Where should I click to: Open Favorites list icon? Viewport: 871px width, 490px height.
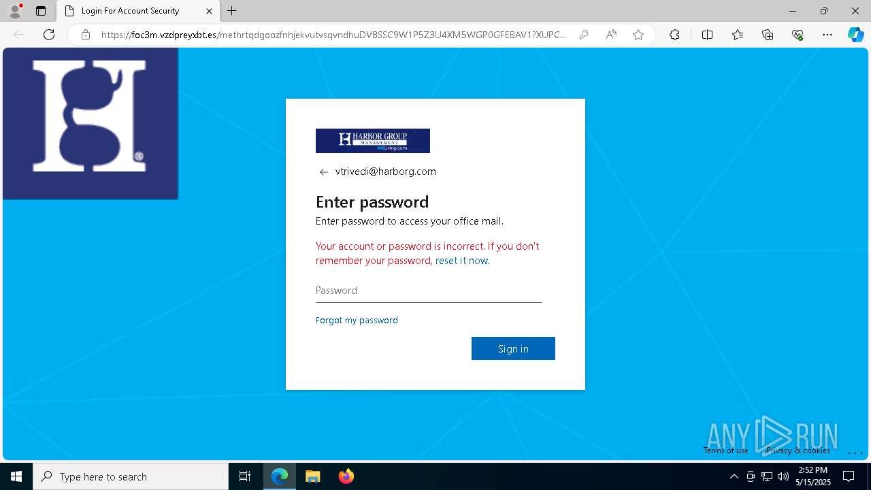tap(738, 35)
